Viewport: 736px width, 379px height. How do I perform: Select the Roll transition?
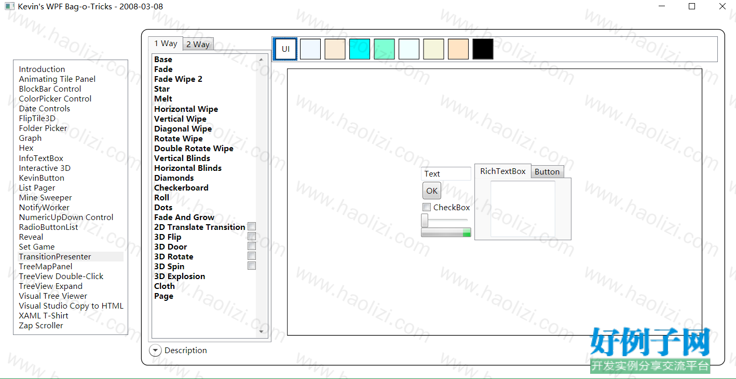pyautogui.click(x=161, y=198)
